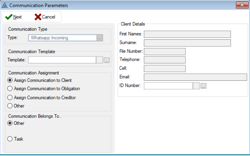The width and height of the screenshot is (250, 156).
Task: Click the application logo in title bar
Action: 5,5
